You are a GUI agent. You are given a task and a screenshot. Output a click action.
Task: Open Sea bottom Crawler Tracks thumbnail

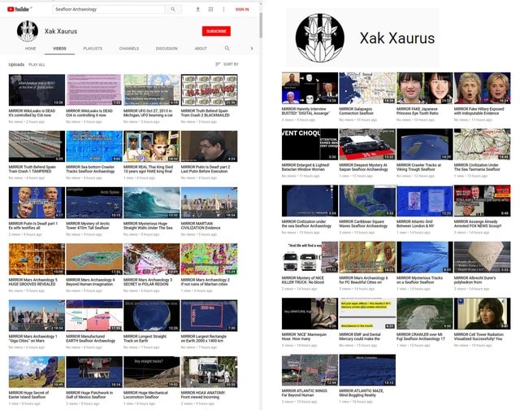point(94,146)
